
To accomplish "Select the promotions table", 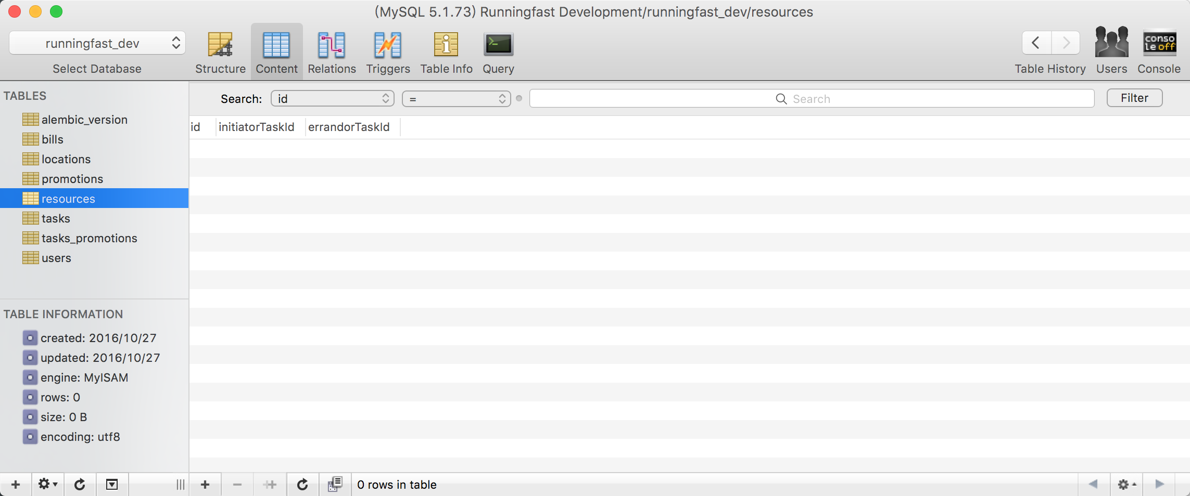I will [94, 179].
